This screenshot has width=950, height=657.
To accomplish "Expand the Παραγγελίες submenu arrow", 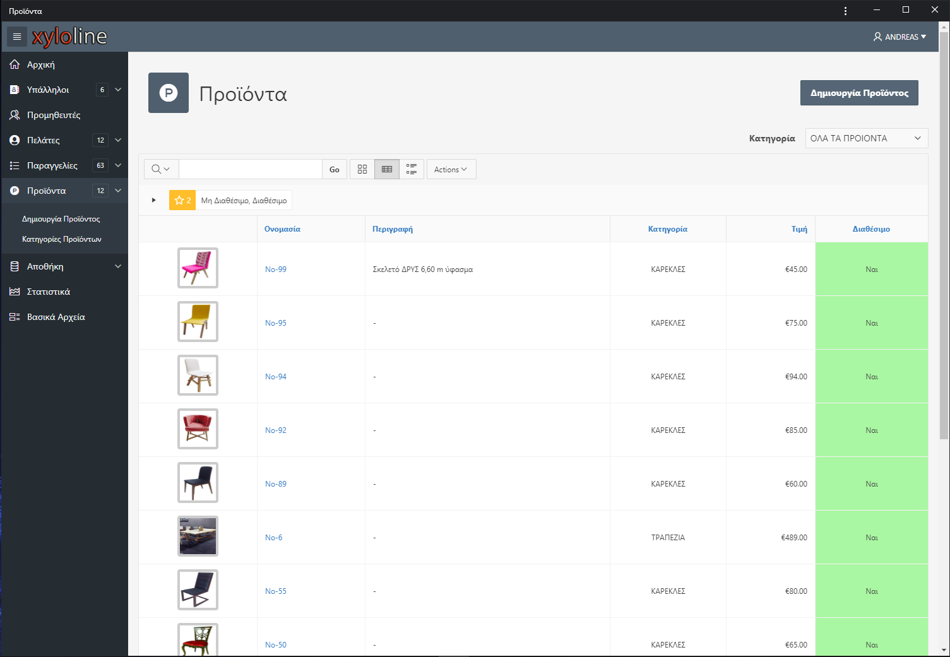I will pyautogui.click(x=118, y=165).
